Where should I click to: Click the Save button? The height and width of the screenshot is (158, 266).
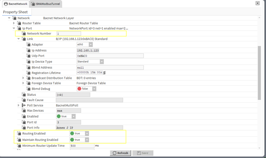pyautogui.click(x=143, y=153)
